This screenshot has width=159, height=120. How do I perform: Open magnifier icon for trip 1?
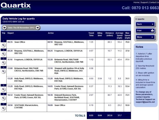point(3,45)
